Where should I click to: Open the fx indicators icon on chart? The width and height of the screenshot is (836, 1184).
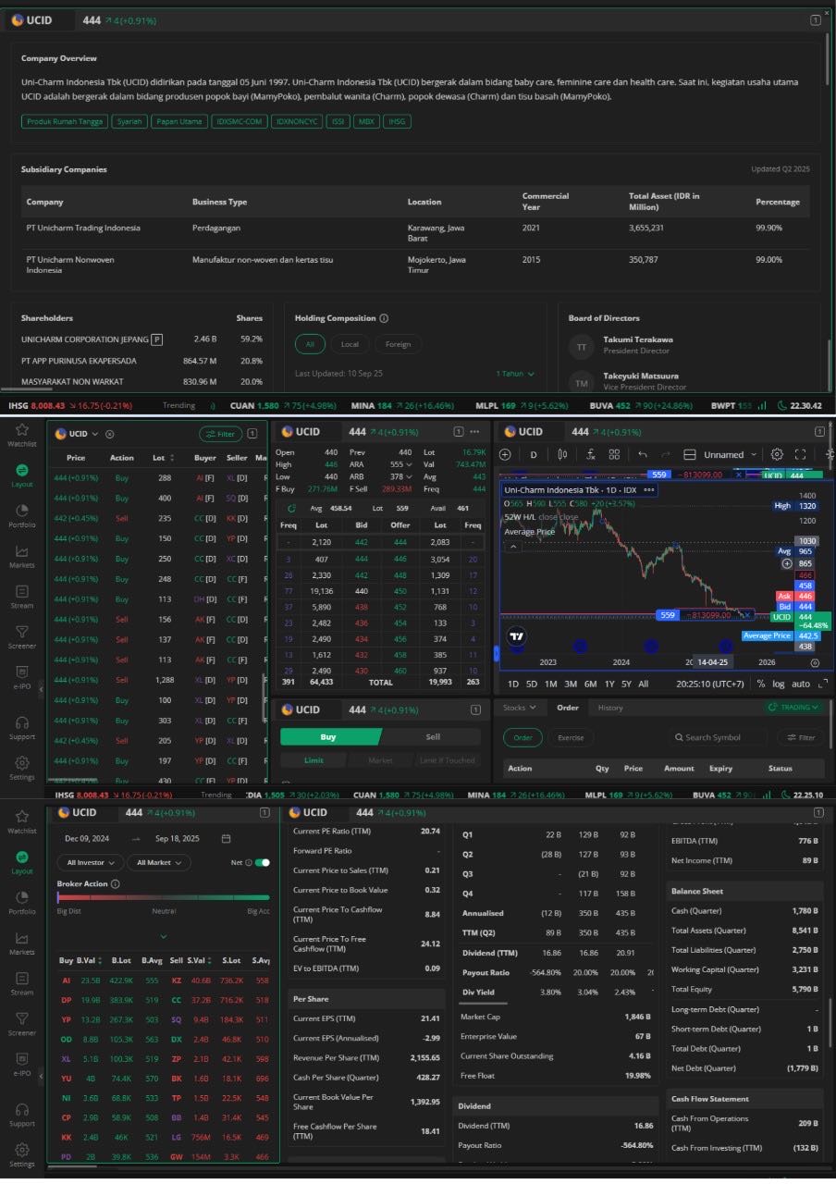pyautogui.click(x=590, y=454)
